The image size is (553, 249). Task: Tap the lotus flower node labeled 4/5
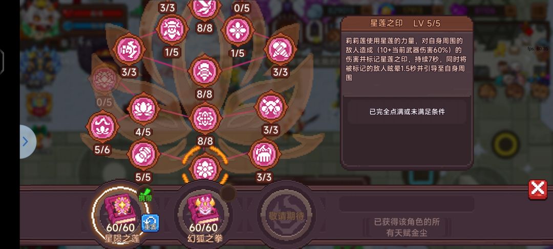(x=143, y=109)
